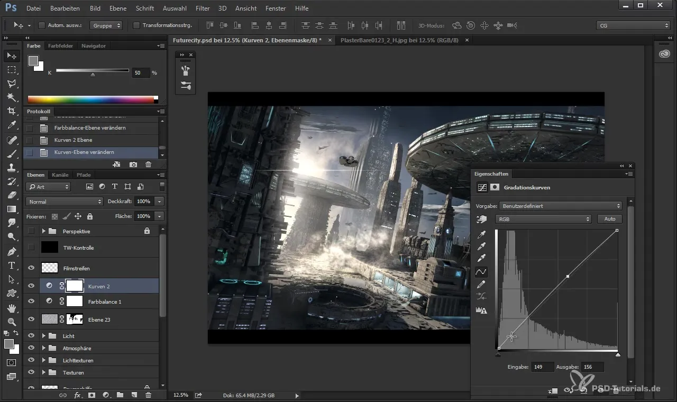Hide the Ebene 23 layer
The height and width of the screenshot is (402, 677).
31,319
